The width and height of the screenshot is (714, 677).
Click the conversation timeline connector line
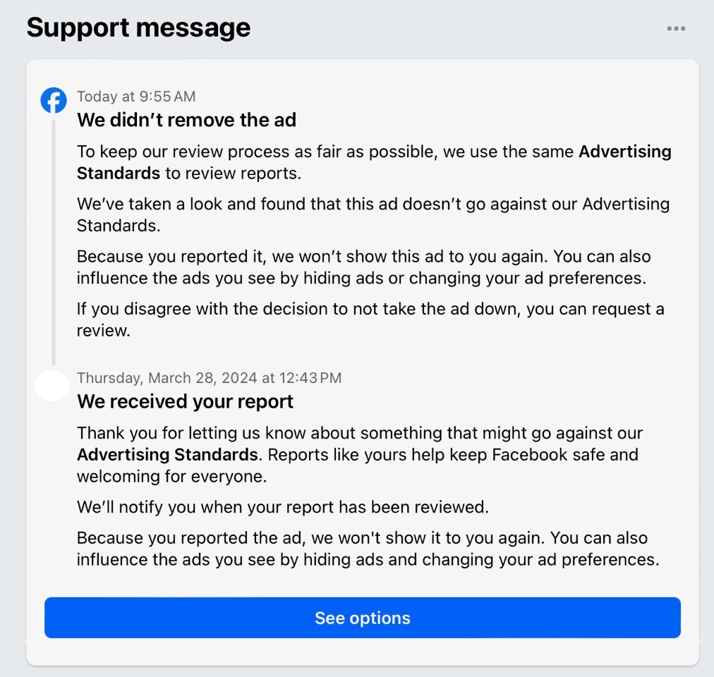(x=54, y=240)
